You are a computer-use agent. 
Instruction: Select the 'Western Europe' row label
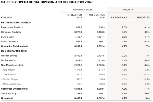pyautogui.click(x=9, y=56)
